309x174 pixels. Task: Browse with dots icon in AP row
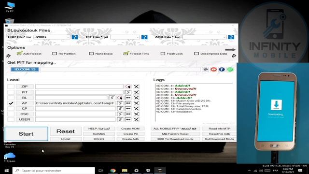tap(128, 103)
